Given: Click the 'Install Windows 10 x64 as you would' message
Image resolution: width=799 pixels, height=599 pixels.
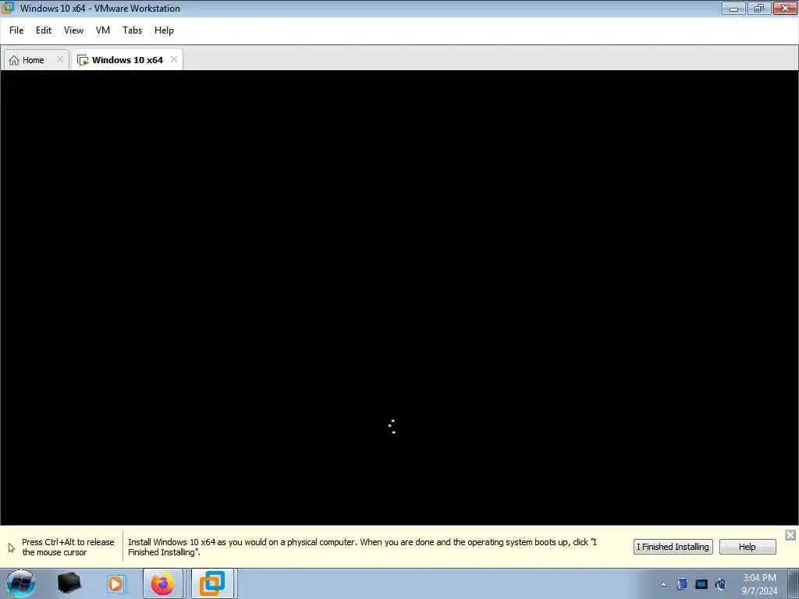Looking at the screenshot, I should [362, 547].
